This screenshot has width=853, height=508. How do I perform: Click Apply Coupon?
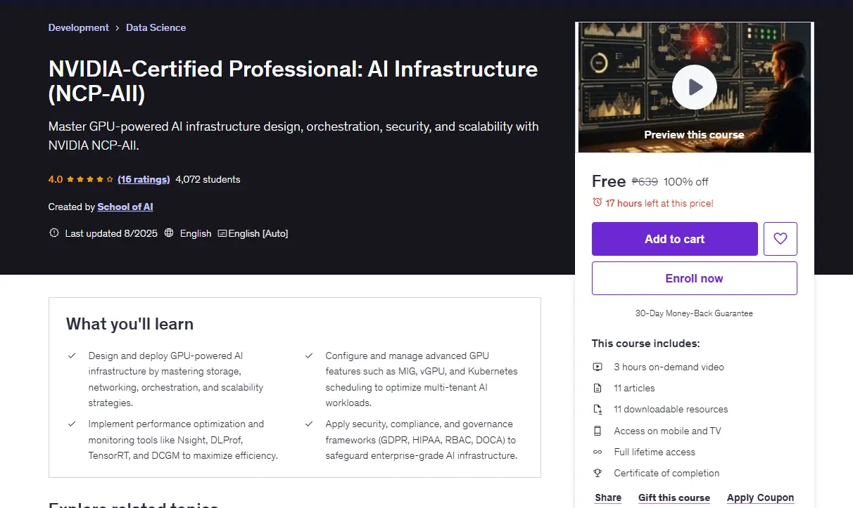coord(760,497)
